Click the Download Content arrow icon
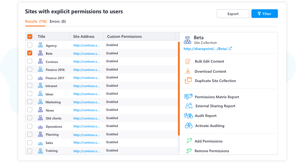This screenshot has width=296, height=163. (x=188, y=71)
